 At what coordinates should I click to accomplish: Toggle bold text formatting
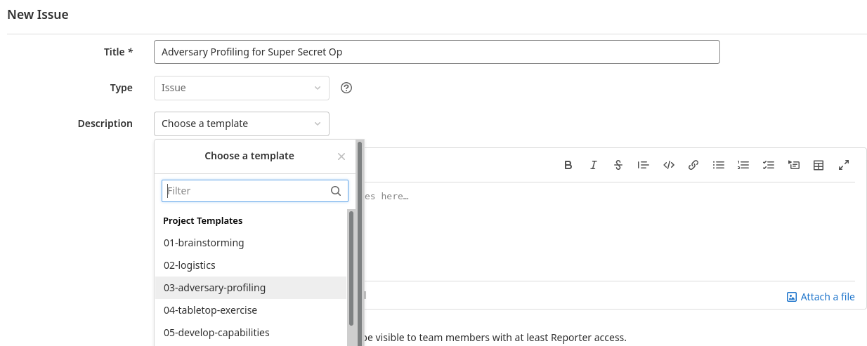coord(568,165)
